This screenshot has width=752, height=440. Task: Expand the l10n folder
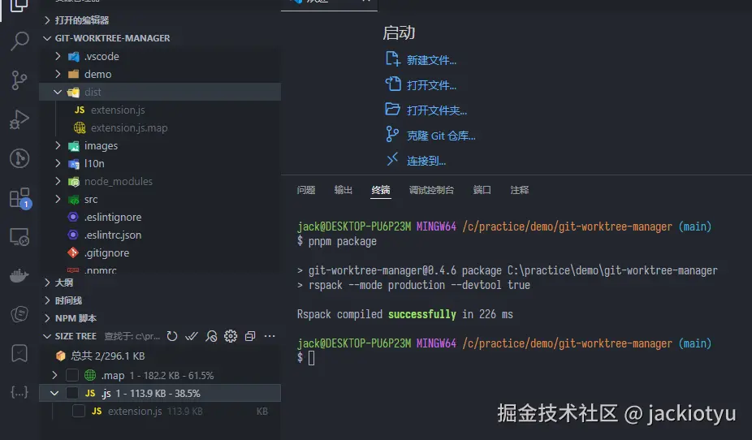[58, 163]
